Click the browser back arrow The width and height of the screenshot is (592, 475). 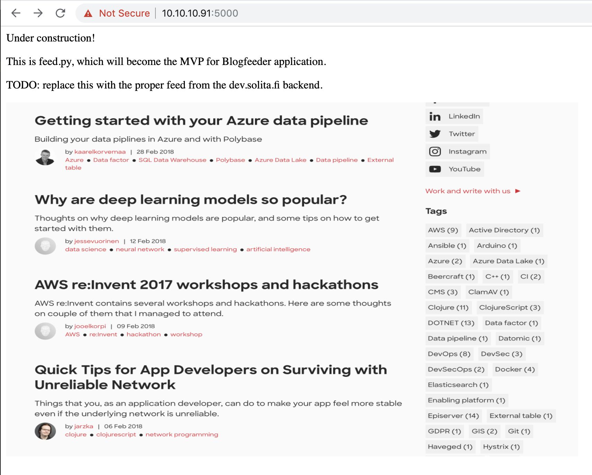click(16, 13)
